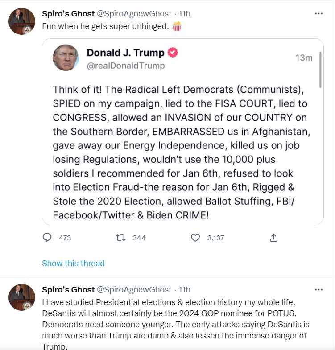The height and width of the screenshot is (350, 335).
Task: Click the share upload arrow icon
Action: coord(274,238)
